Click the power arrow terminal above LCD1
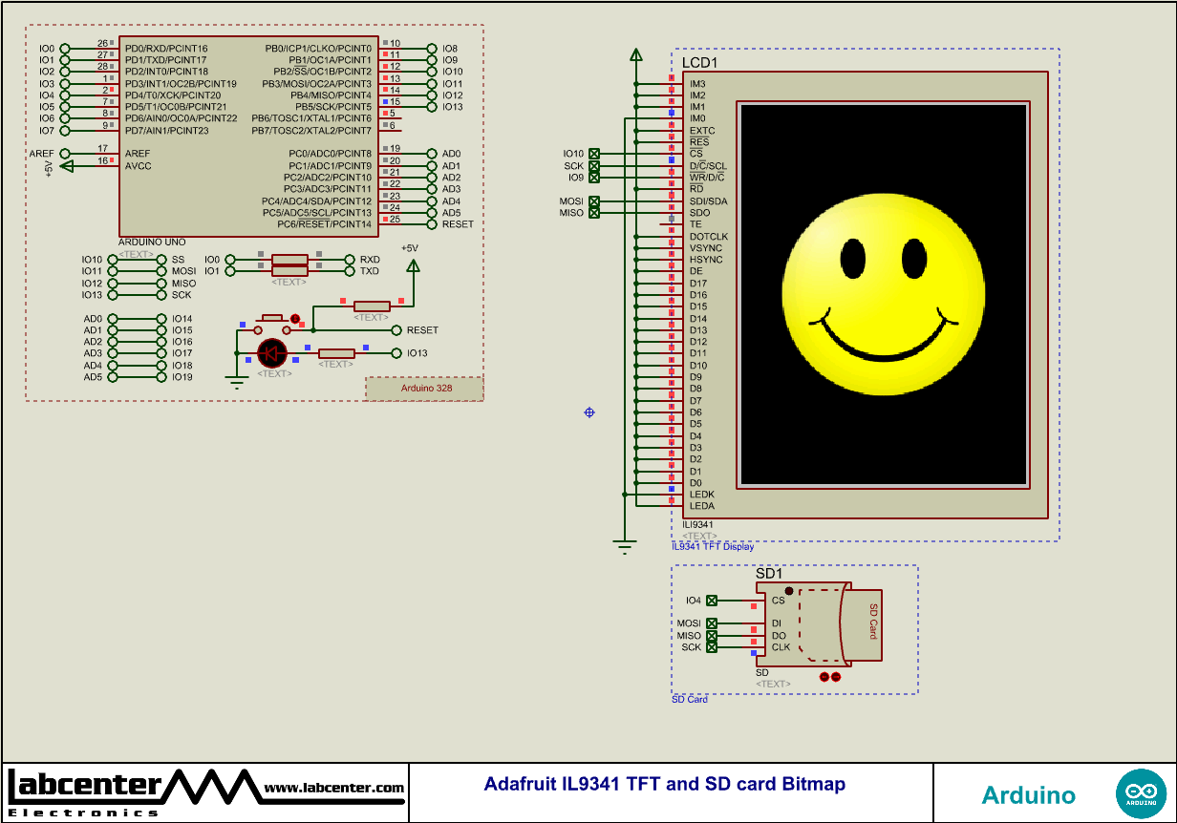This screenshot has width=1177, height=823. [636, 54]
